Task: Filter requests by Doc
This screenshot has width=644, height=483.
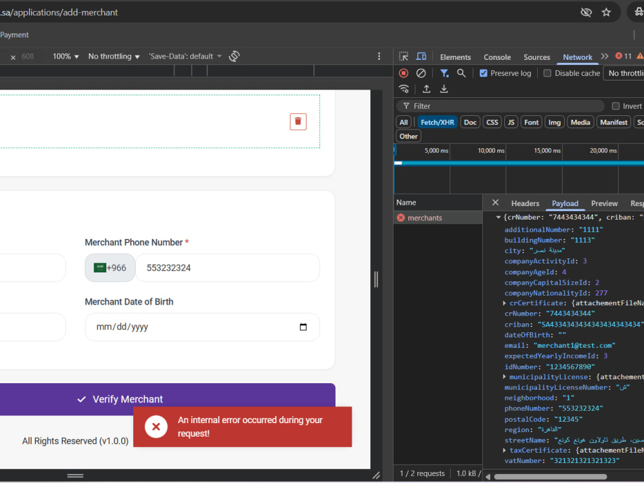Action: [x=470, y=122]
